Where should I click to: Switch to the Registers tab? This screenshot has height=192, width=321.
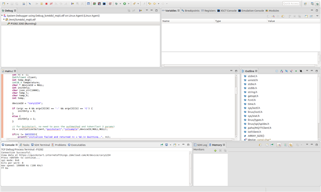point(208,11)
